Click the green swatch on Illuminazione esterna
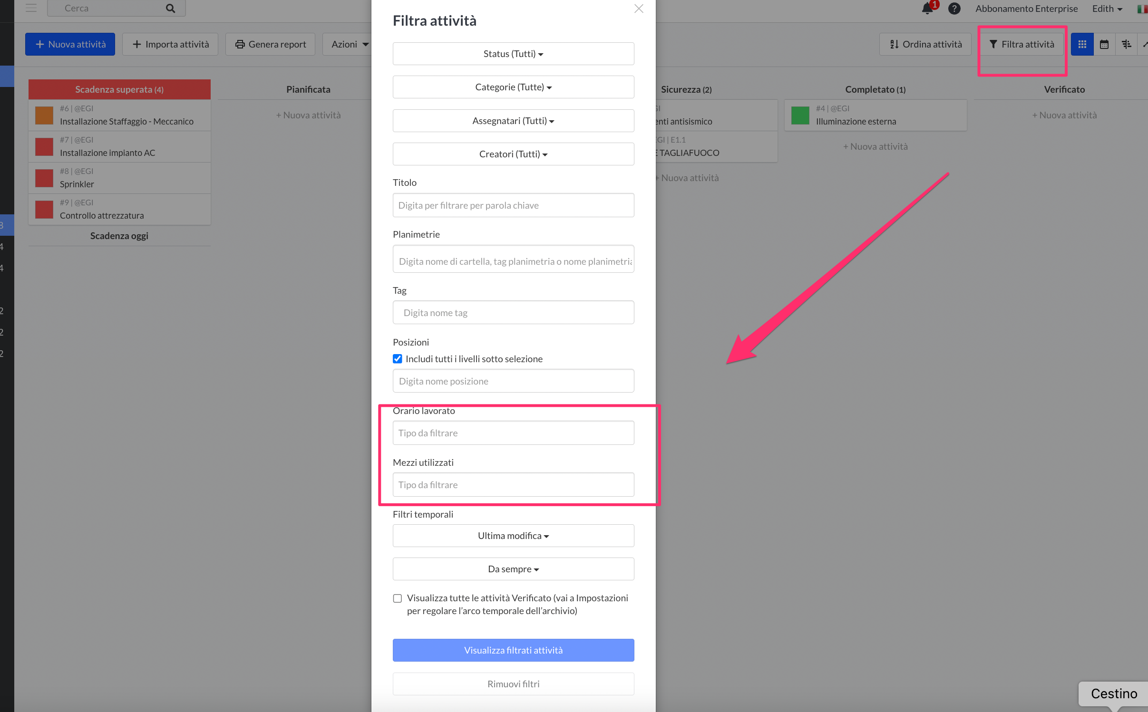Image resolution: width=1148 pixels, height=712 pixels. click(800, 115)
